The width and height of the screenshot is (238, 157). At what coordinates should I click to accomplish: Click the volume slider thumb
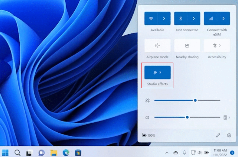pyautogui.click(x=187, y=117)
